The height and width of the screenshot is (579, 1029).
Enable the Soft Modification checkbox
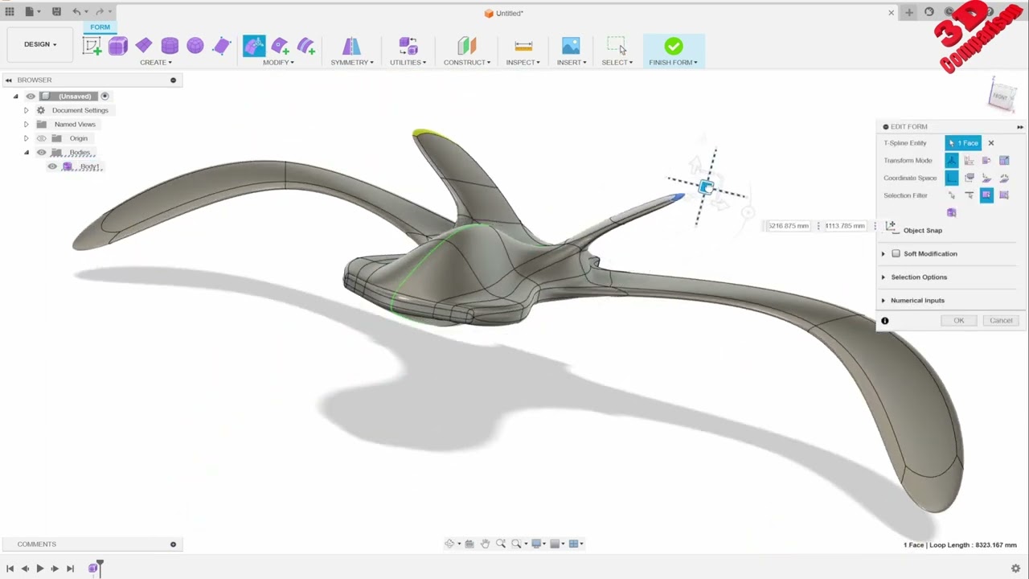pyautogui.click(x=896, y=253)
